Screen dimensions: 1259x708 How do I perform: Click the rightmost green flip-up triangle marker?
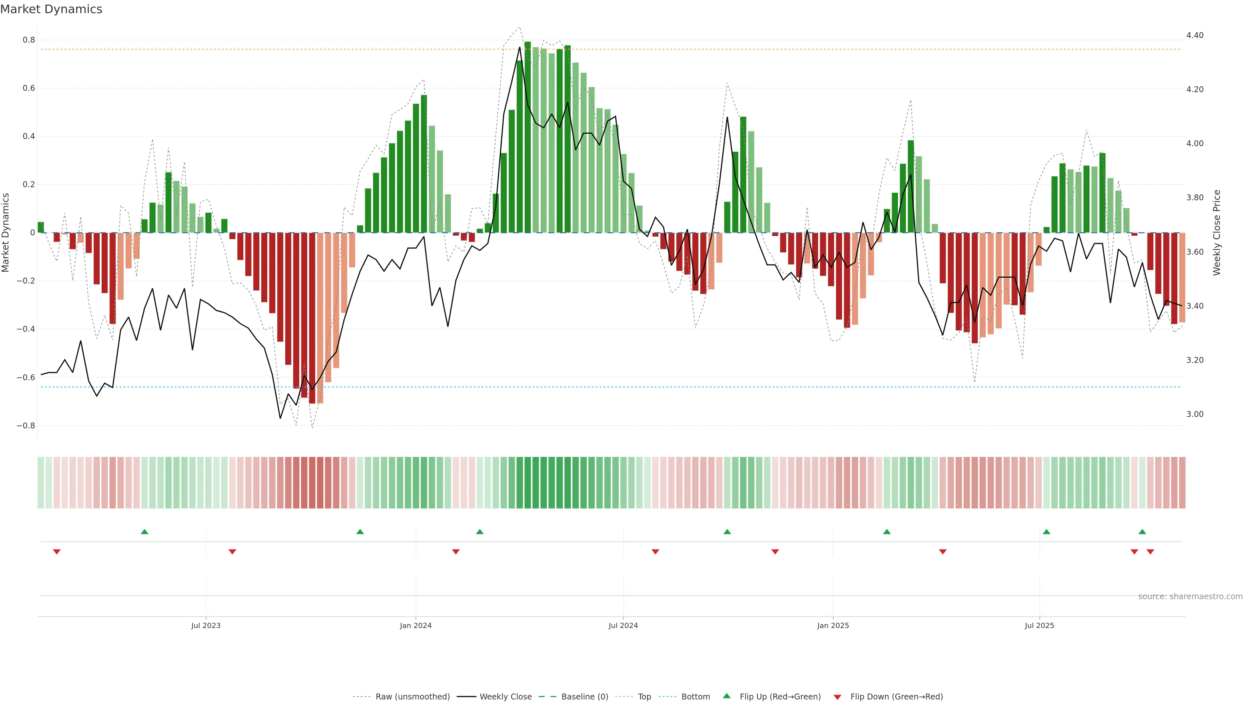(x=1142, y=532)
